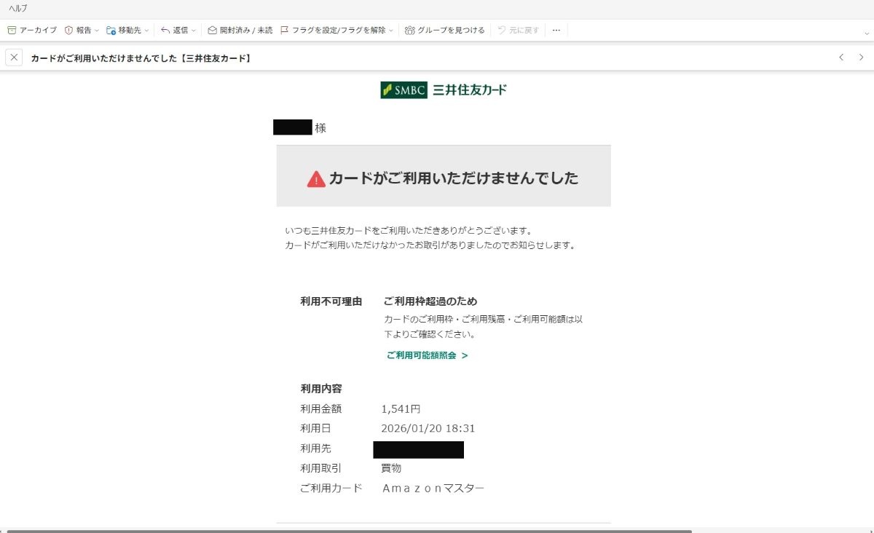The width and height of the screenshot is (874, 533).
Task: Go to the next message arrow
Action: [x=862, y=58]
